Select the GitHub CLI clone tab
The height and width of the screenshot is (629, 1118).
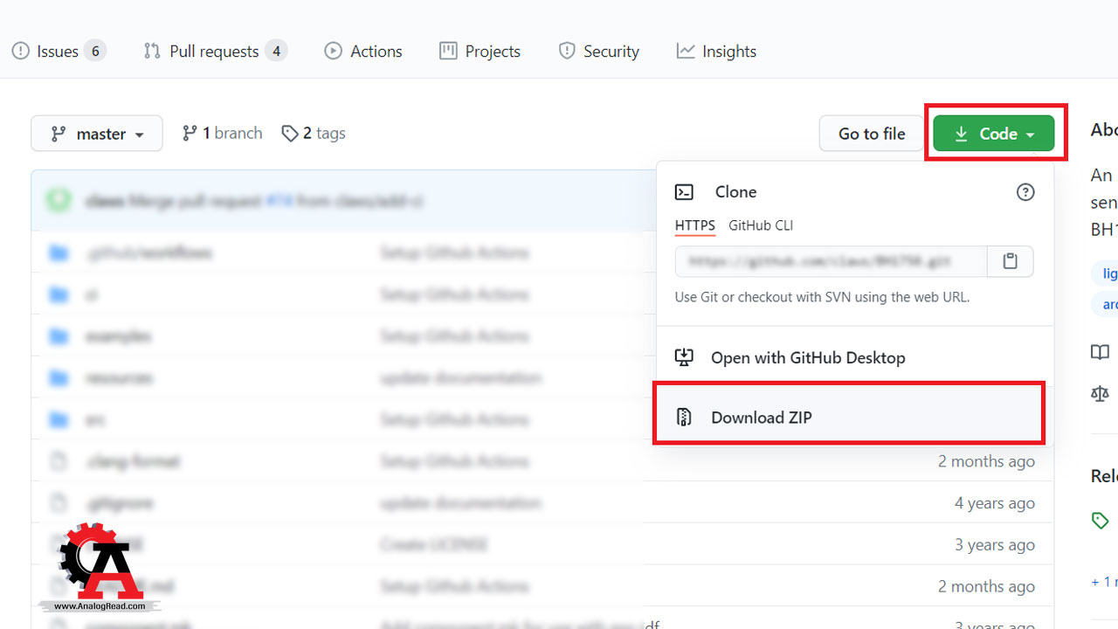(761, 225)
